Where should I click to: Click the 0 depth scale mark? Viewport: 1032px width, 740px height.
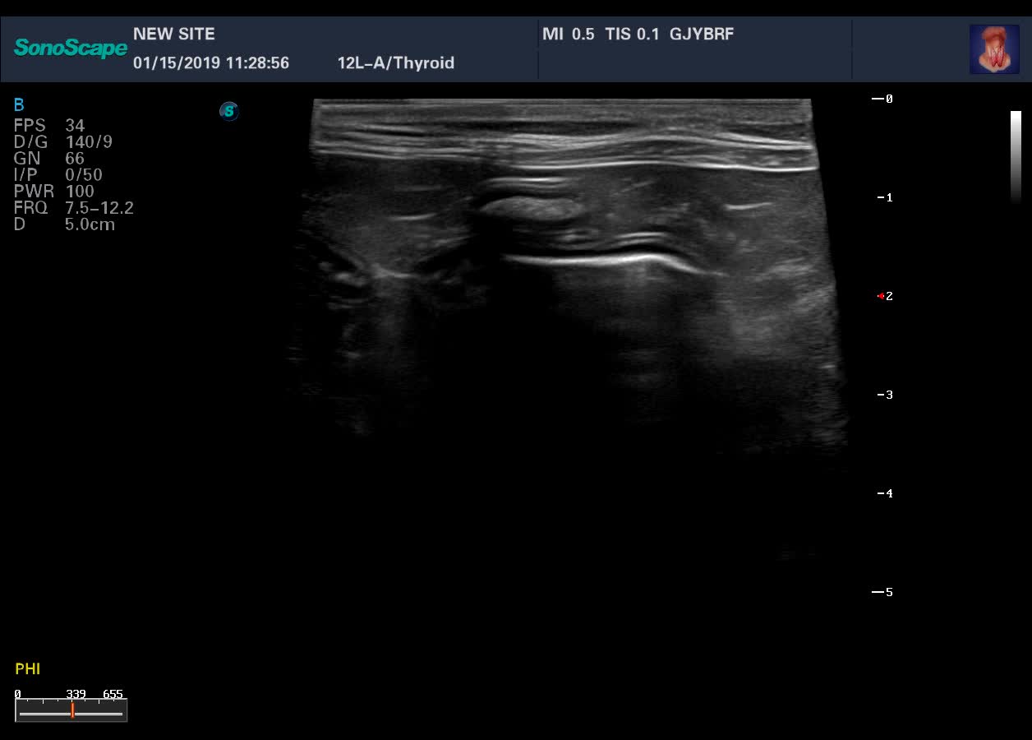(x=883, y=99)
